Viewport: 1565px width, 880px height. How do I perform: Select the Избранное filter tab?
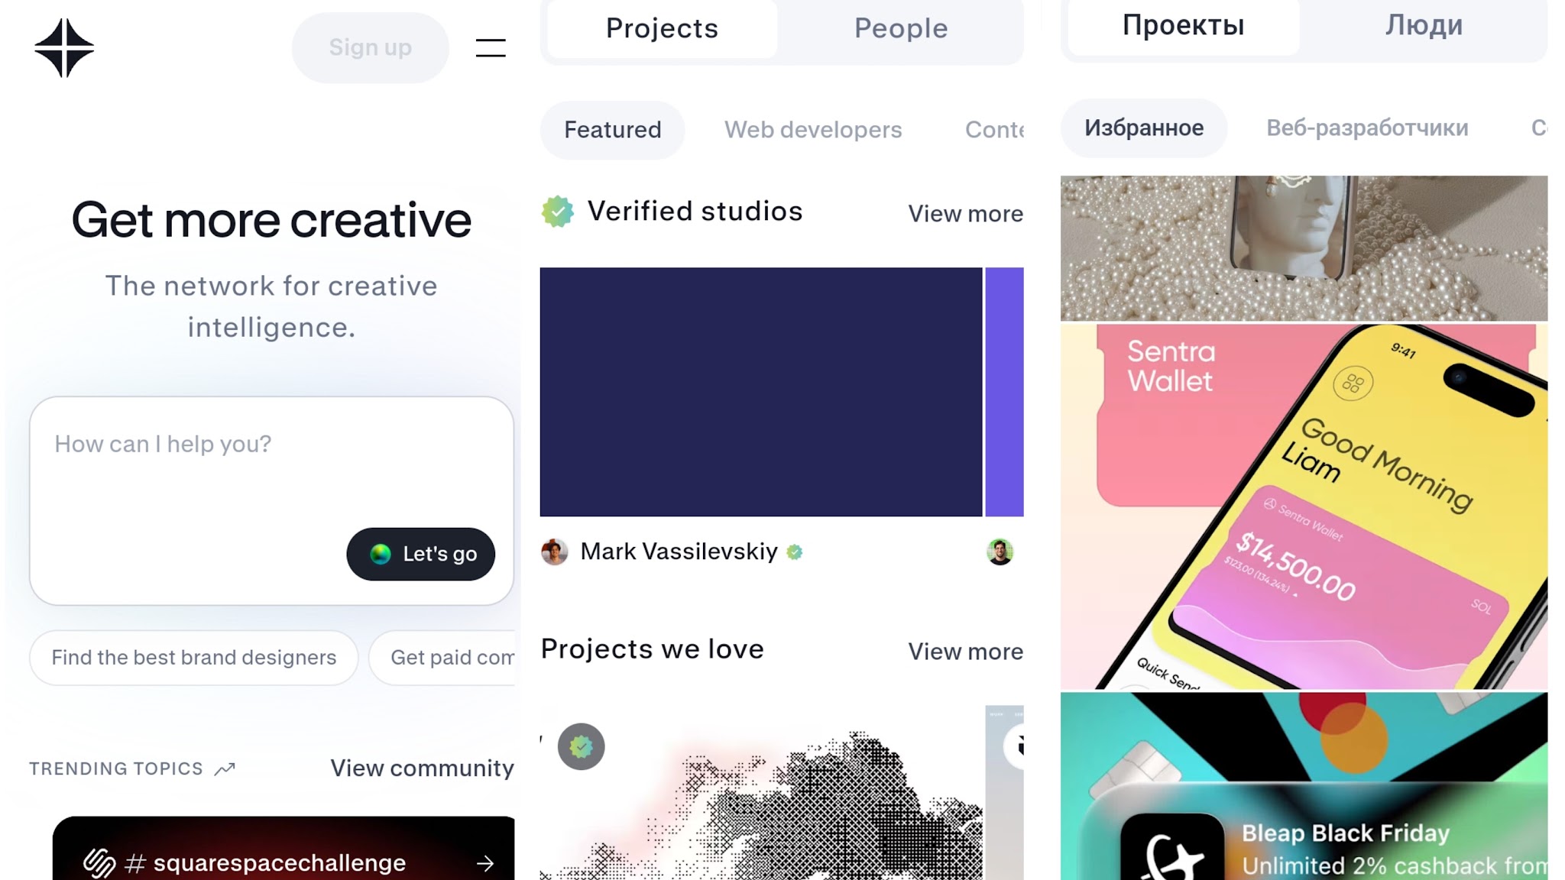1144,128
